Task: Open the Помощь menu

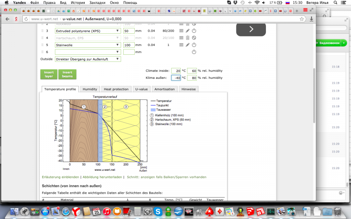Action: (130, 3)
